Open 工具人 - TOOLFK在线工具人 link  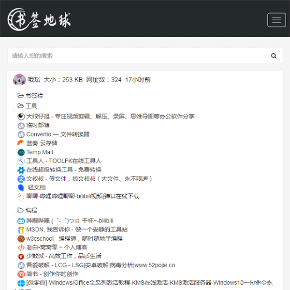64,161
